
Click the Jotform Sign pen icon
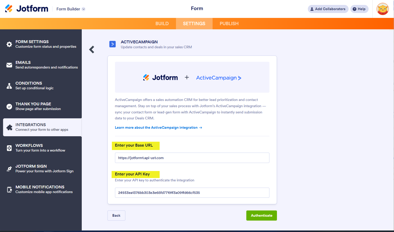(9, 169)
